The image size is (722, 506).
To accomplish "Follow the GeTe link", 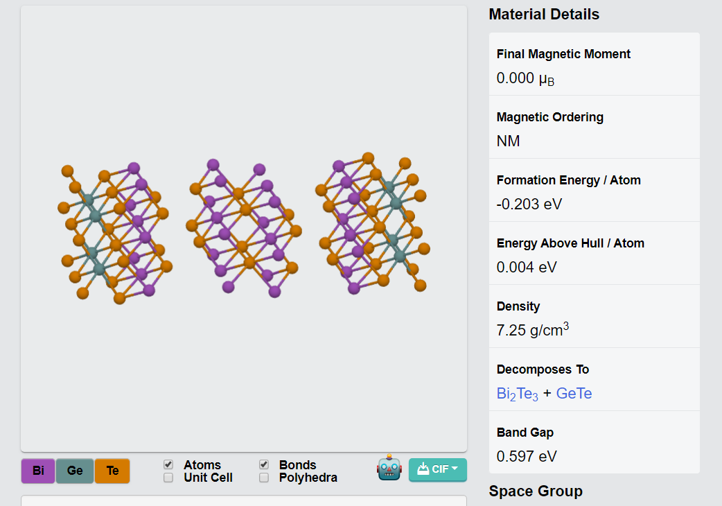I will (574, 394).
